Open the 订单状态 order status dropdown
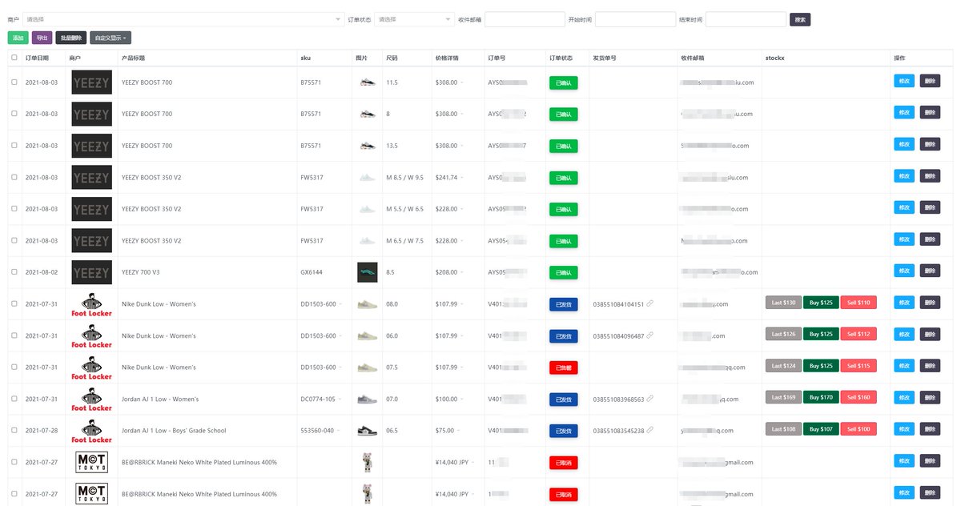Screen dimensions: 961x506 (414, 19)
